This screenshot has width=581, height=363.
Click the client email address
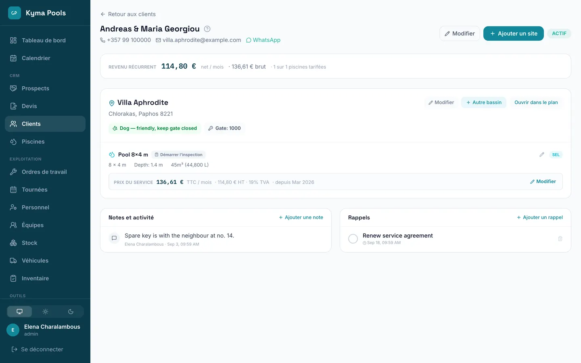[199, 40]
